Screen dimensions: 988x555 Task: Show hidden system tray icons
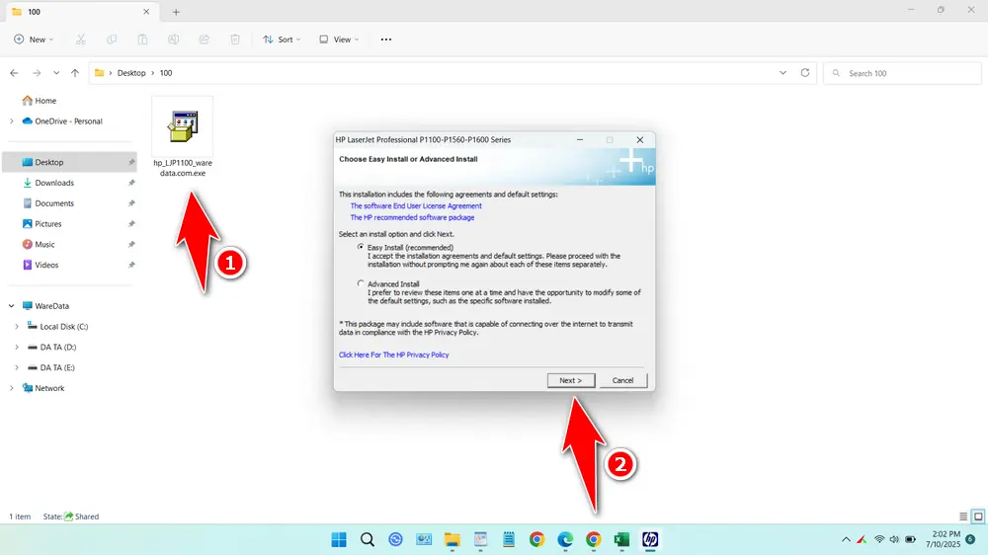847,539
